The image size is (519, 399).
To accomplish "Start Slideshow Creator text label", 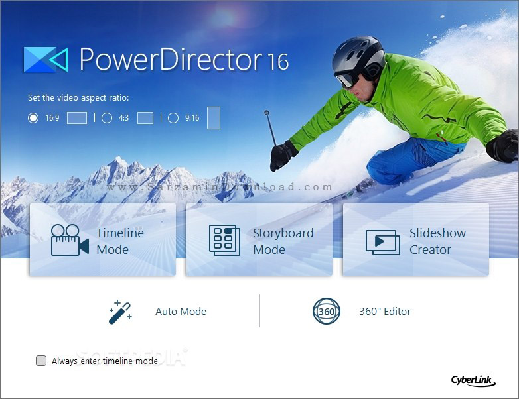I will point(437,241).
